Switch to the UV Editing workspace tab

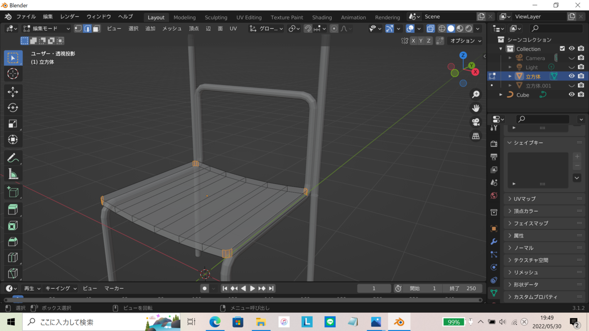pos(249,17)
